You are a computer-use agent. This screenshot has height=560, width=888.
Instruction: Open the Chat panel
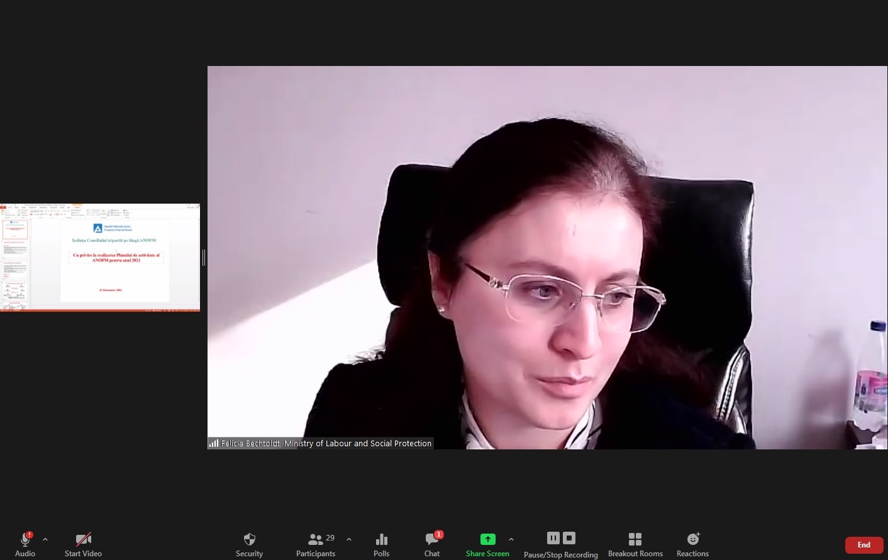(431, 539)
